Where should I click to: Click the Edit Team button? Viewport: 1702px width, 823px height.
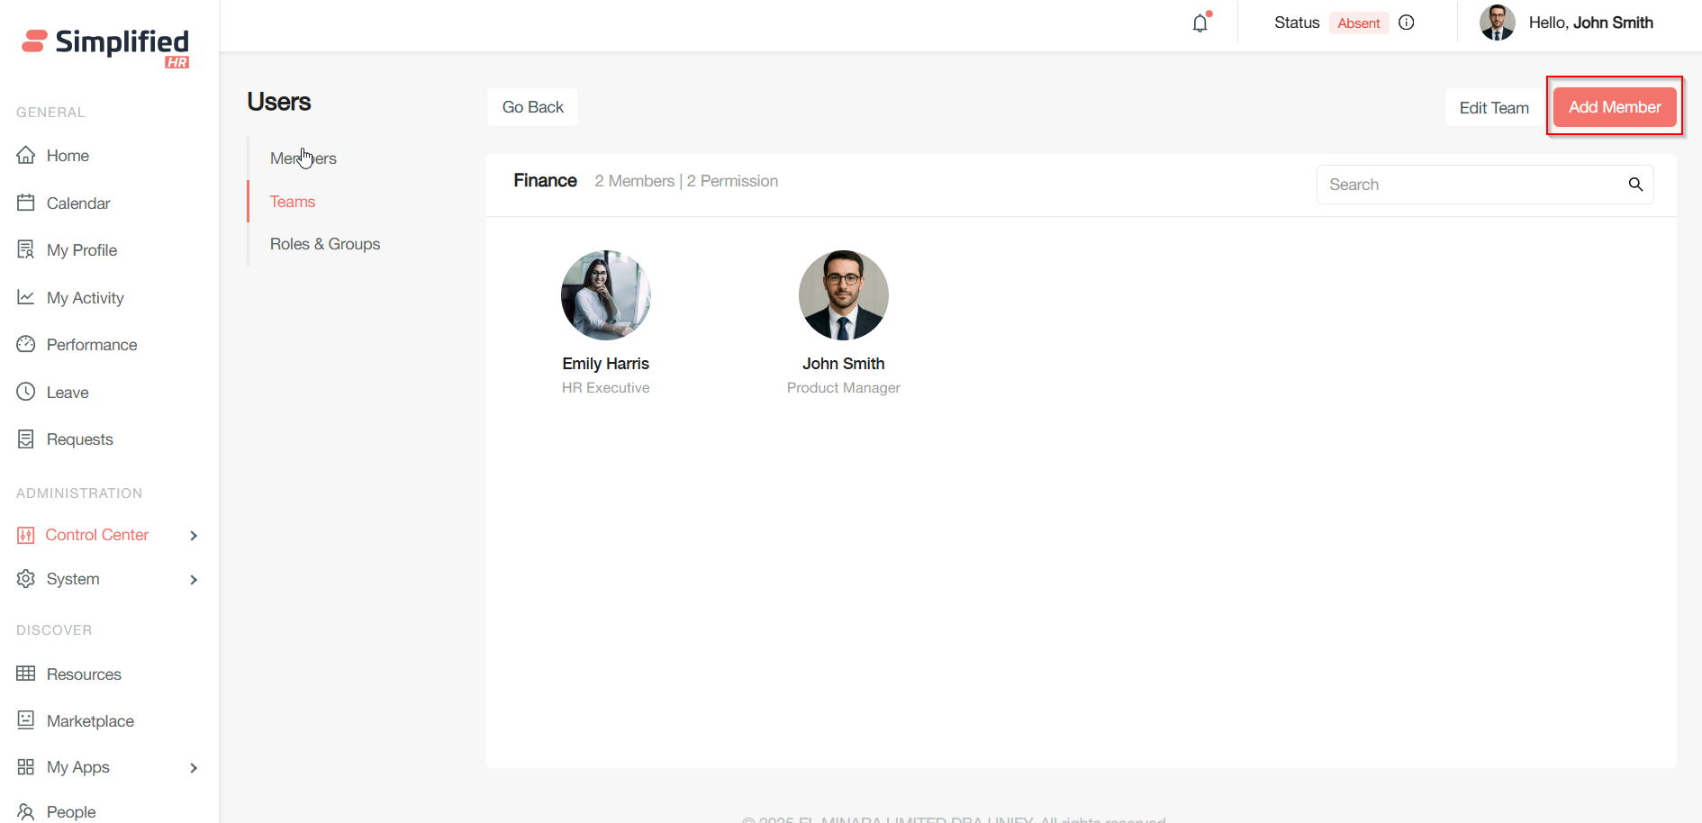pyautogui.click(x=1493, y=108)
